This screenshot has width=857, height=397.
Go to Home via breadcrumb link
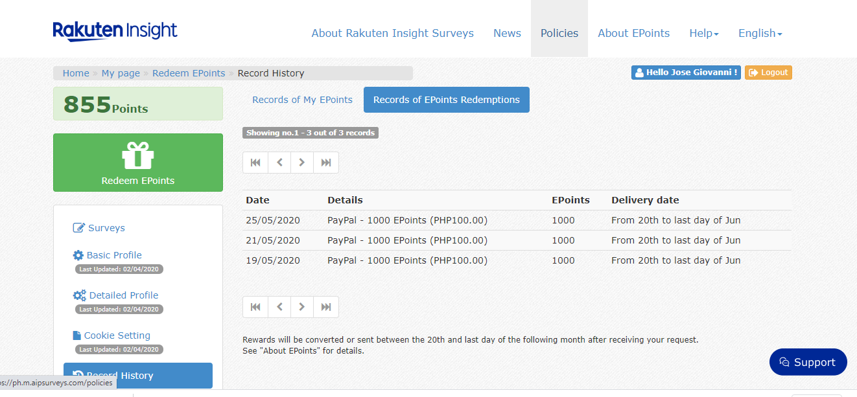click(x=75, y=73)
